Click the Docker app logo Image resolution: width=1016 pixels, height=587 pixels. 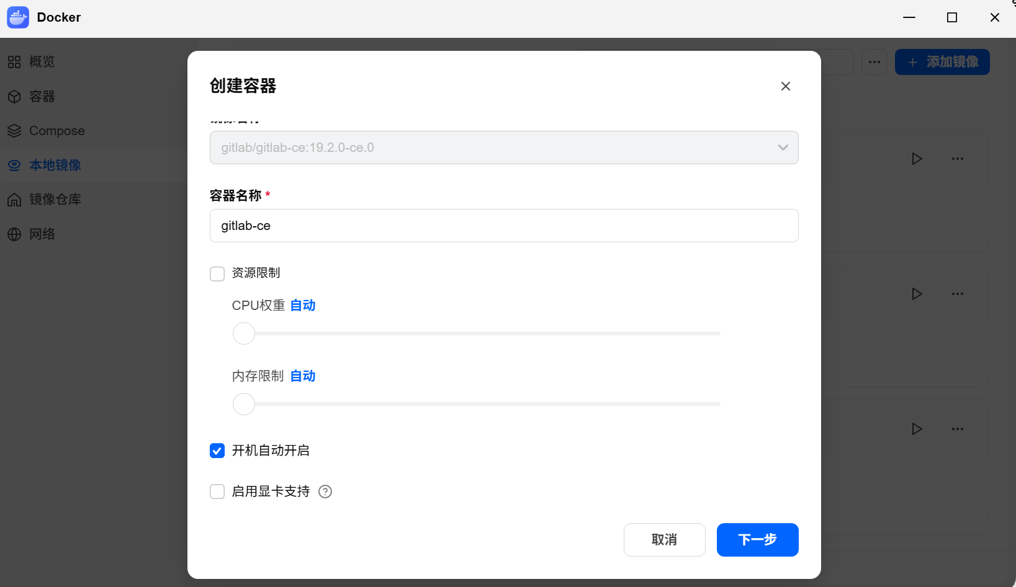point(18,17)
